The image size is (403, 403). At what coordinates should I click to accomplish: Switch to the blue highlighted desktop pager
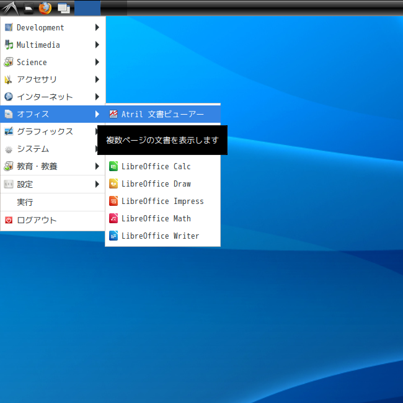pyautogui.click(x=87, y=8)
